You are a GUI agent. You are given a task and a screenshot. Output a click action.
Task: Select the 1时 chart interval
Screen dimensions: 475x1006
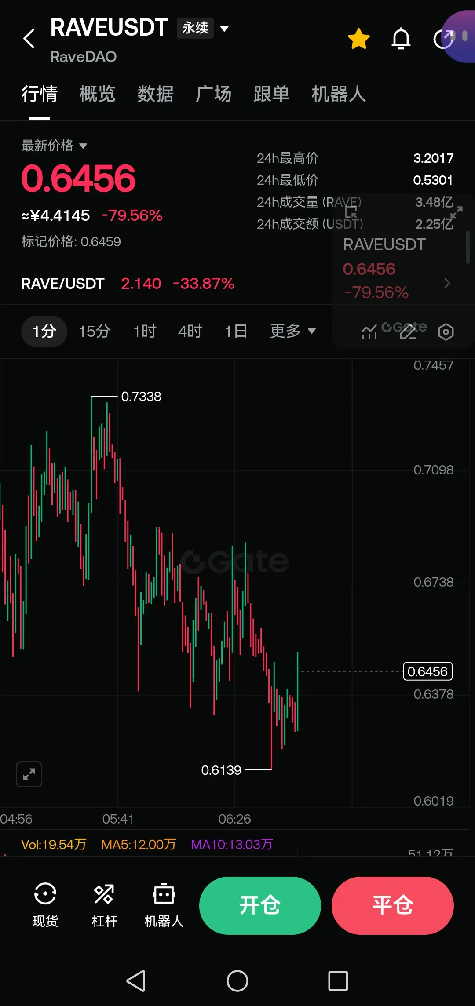click(x=145, y=331)
